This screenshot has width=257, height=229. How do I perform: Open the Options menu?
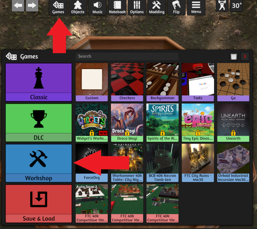click(x=137, y=7)
